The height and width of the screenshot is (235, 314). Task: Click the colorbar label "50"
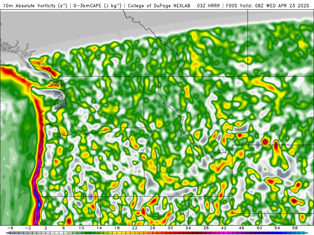[x=259, y=228]
